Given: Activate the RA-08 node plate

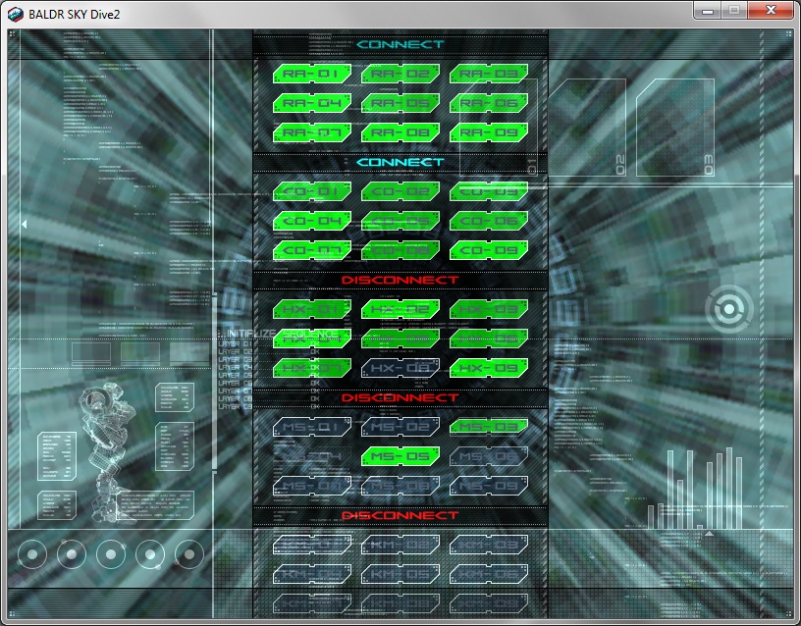Looking at the screenshot, I should 400,132.
